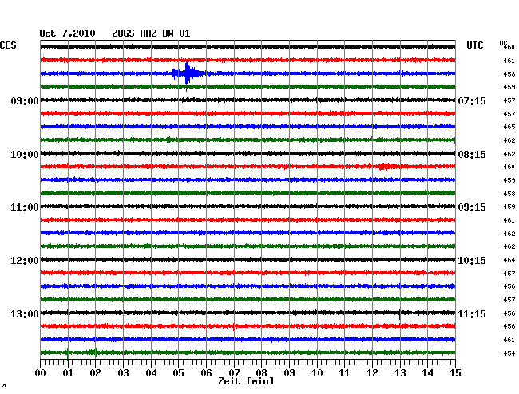This screenshot has width=519, height=394.
Task: Click the DC offset value "465"
Action: pyautogui.click(x=509, y=127)
